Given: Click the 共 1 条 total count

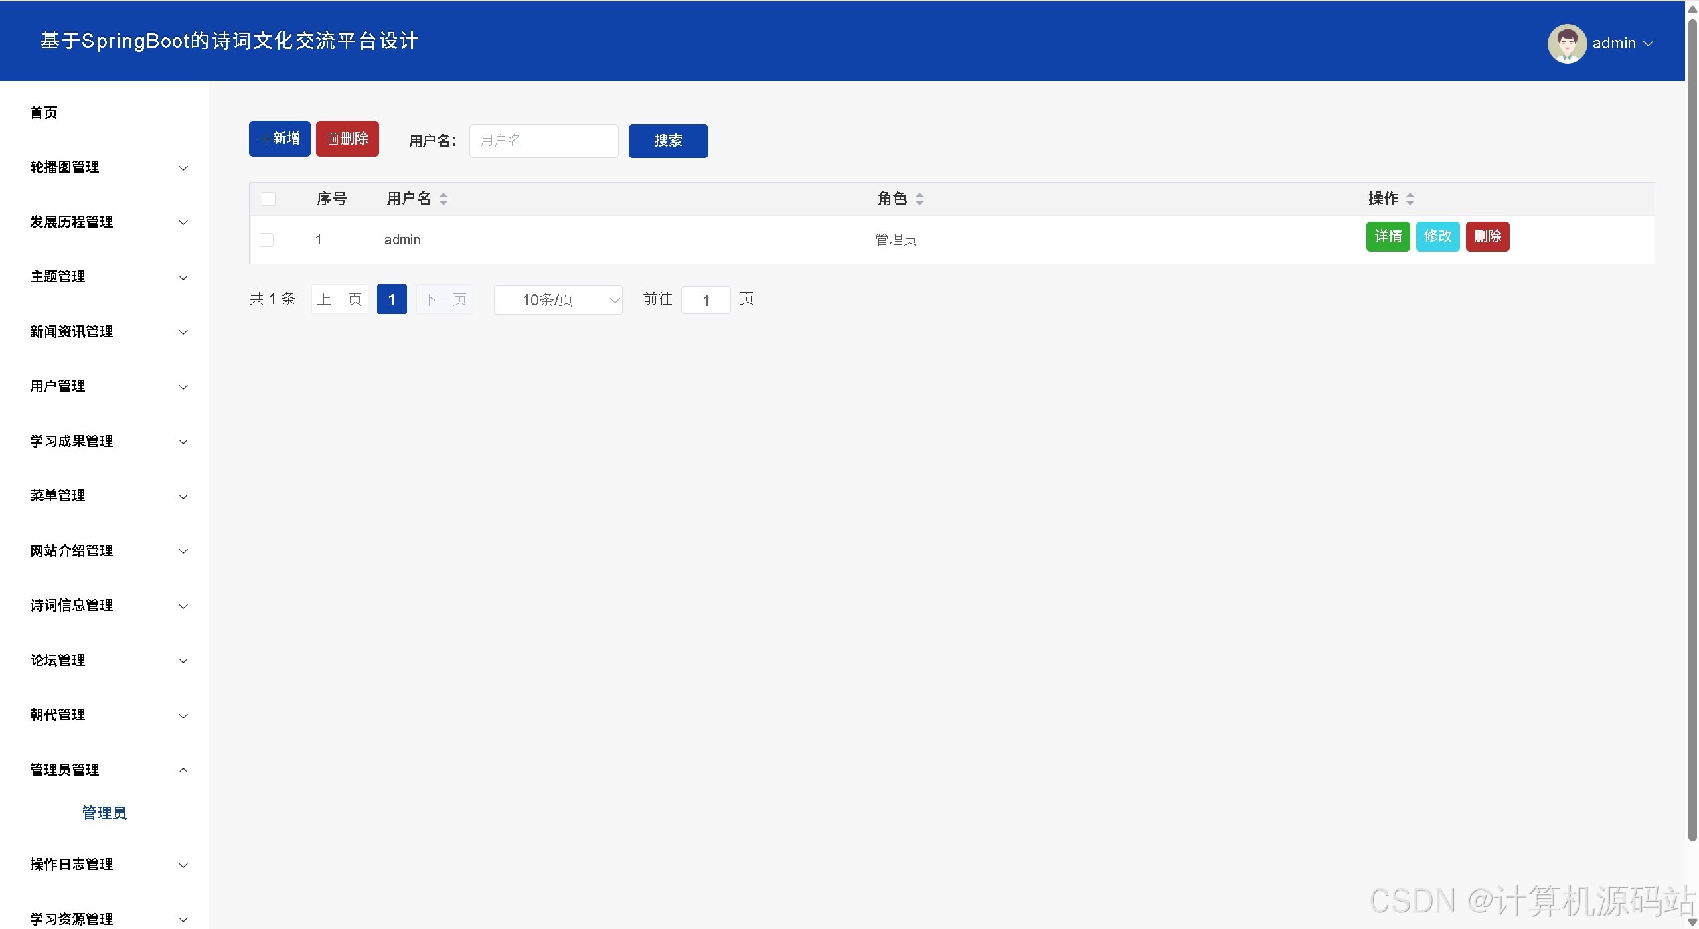Looking at the screenshot, I should tap(273, 299).
